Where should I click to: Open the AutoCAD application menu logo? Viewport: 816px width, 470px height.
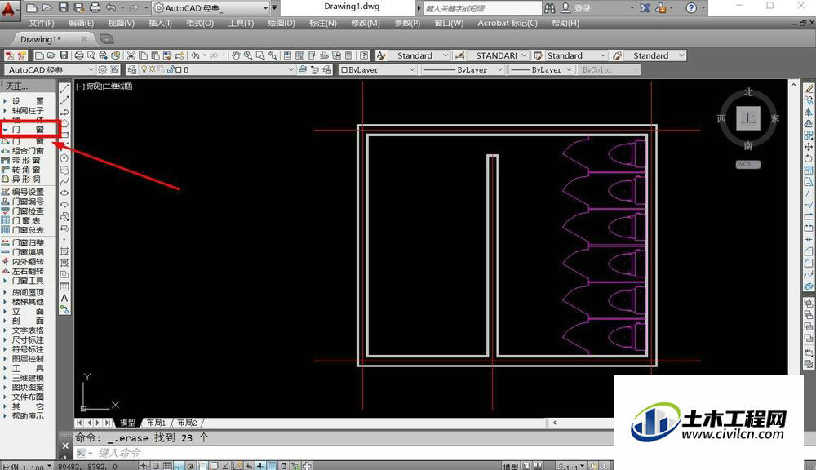9,9
